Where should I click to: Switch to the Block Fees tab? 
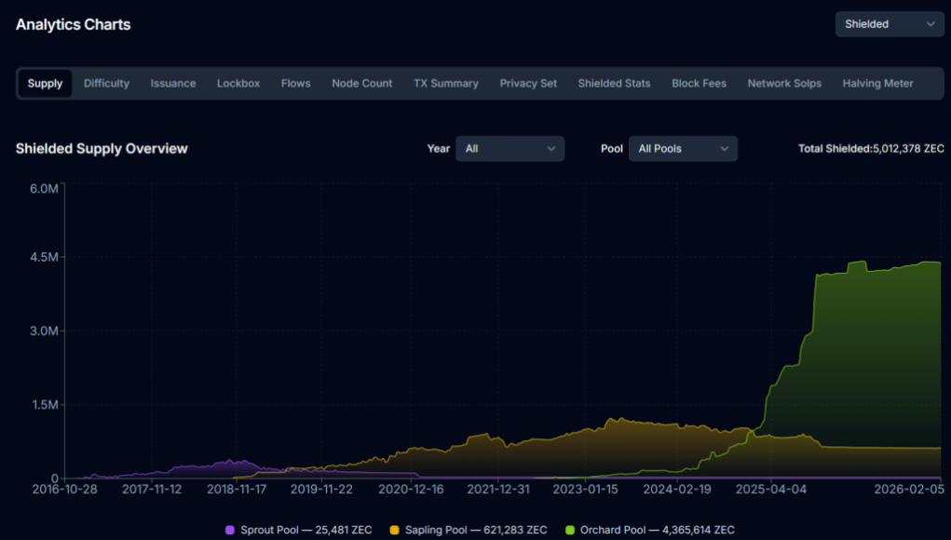(x=699, y=84)
